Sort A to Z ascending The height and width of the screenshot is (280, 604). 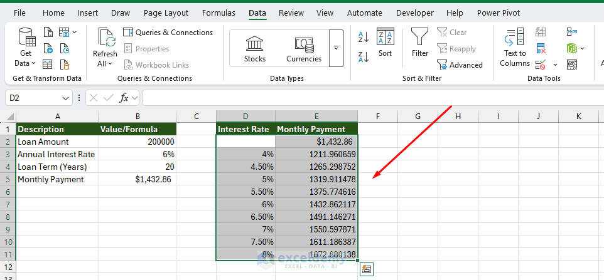point(364,37)
